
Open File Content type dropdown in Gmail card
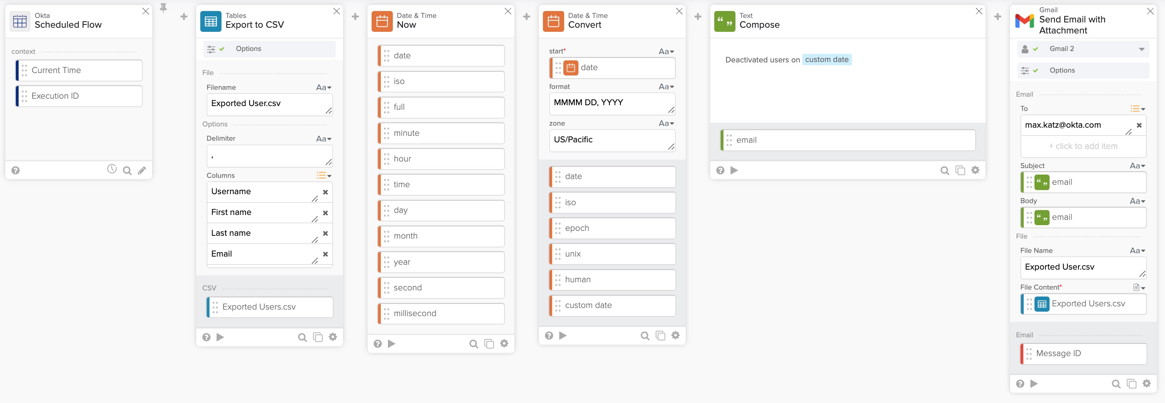(x=1139, y=288)
